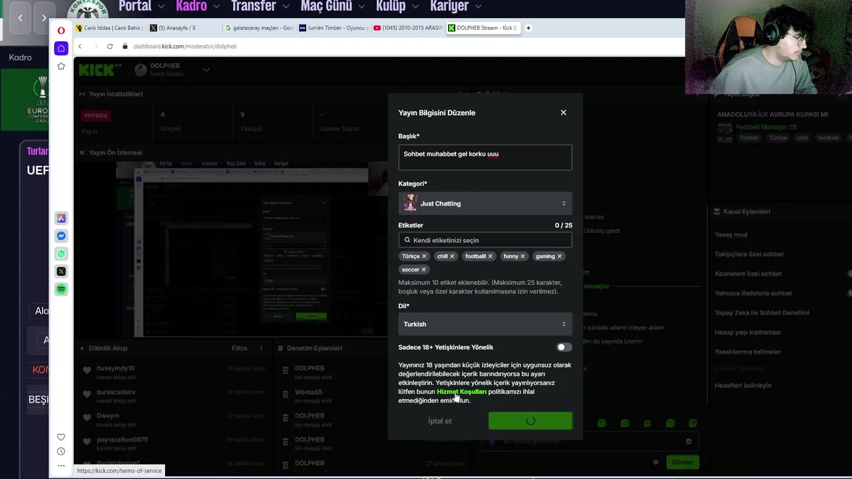This screenshot has height=479, width=852.
Task: Open Filtre in Etkinlik Akışı panel
Action: 240,348
